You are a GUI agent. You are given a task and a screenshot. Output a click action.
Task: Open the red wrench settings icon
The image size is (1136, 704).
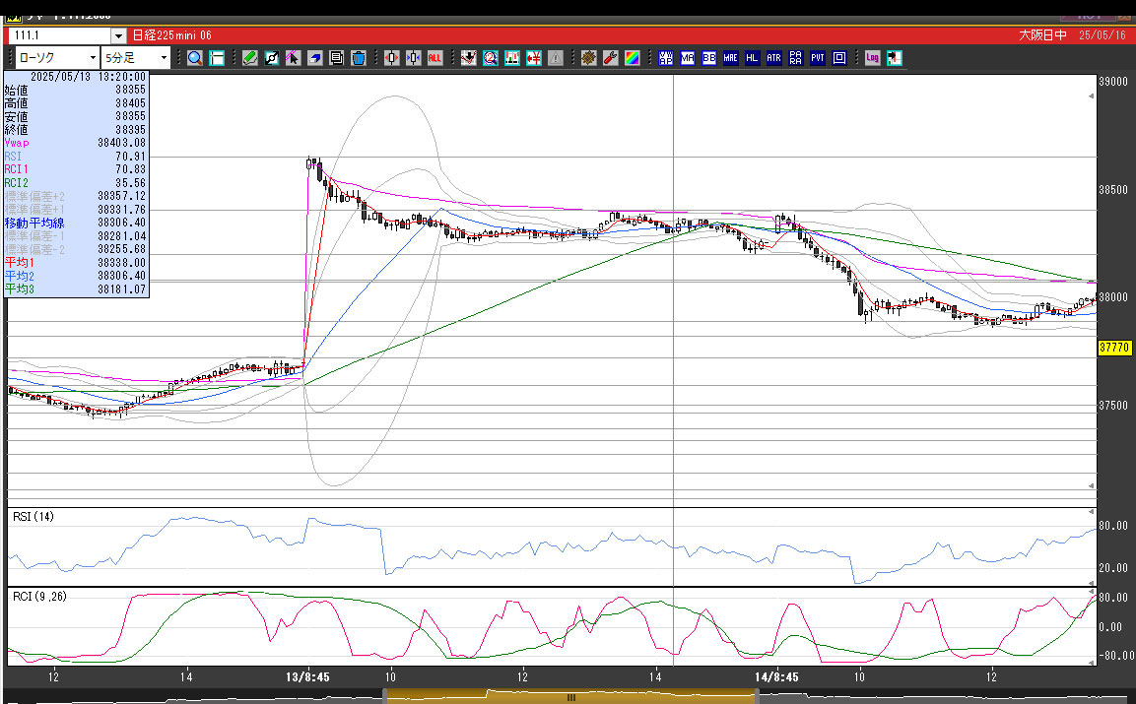[x=611, y=58]
